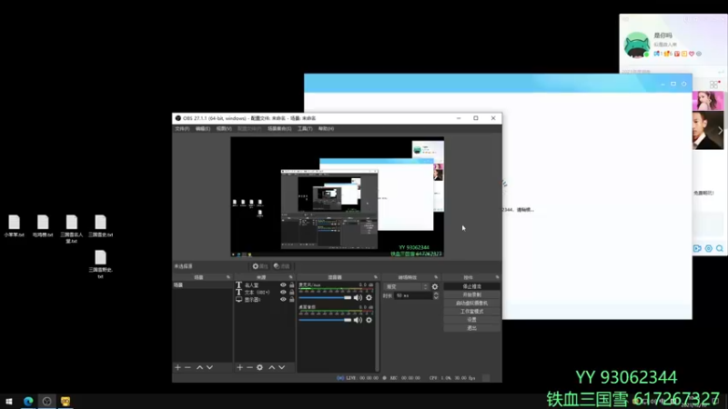Hide display capture source via eye icon
This screenshot has width=728, height=409.
(283, 300)
